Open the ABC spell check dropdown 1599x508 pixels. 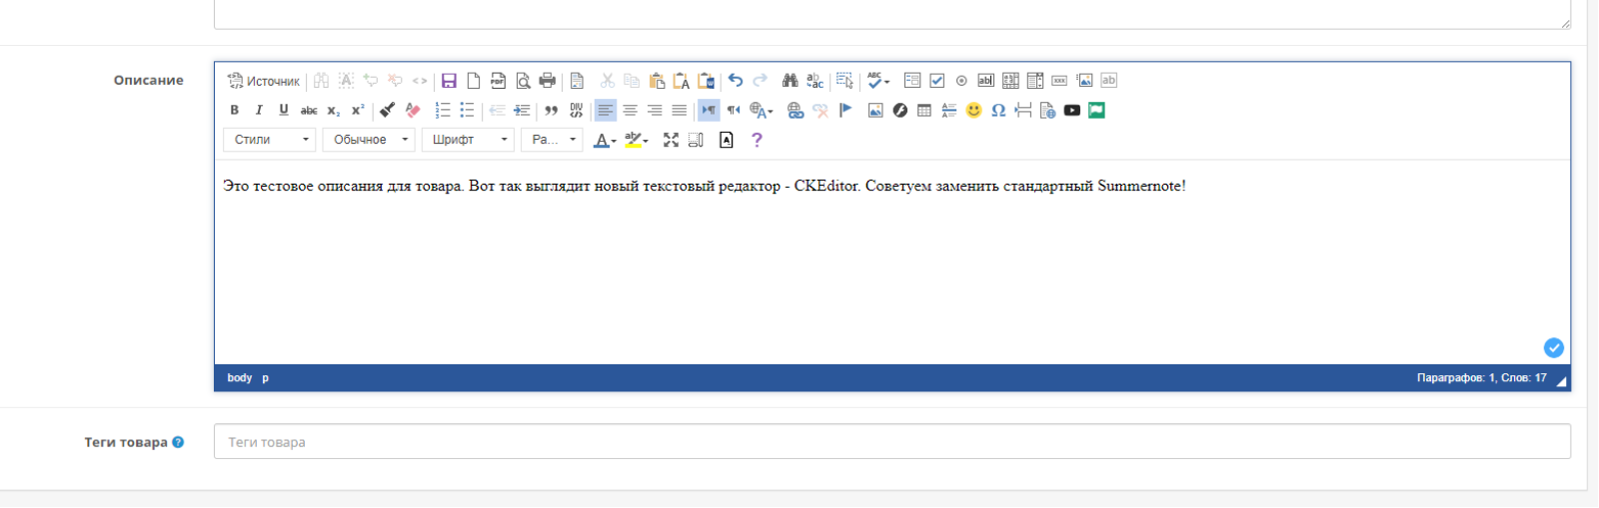878,81
